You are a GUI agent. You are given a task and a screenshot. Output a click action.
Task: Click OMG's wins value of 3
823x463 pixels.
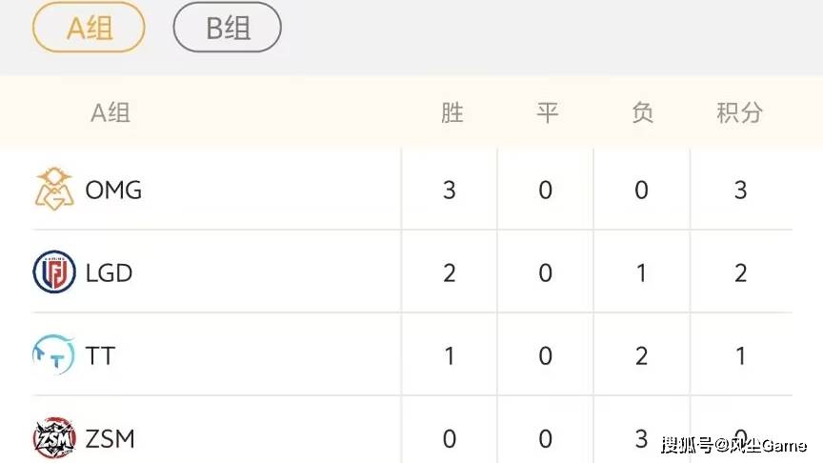pos(450,191)
